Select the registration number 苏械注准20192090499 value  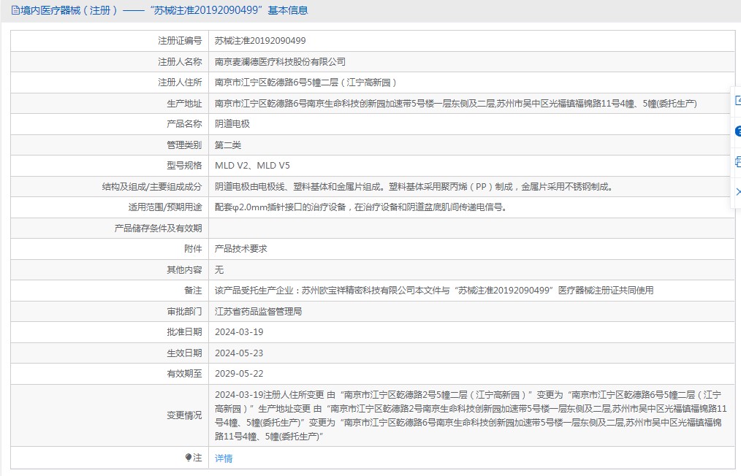pos(260,41)
